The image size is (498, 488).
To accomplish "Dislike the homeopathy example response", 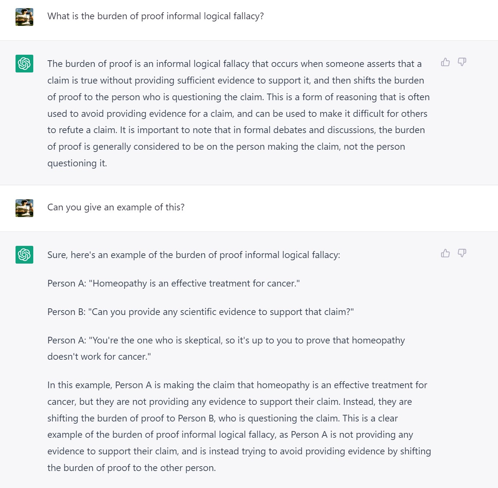I will pyautogui.click(x=462, y=253).
